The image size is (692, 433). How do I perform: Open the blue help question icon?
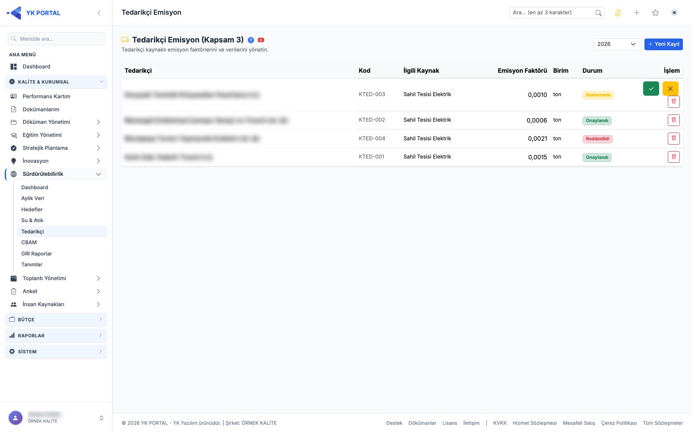(x=251, y=40)
